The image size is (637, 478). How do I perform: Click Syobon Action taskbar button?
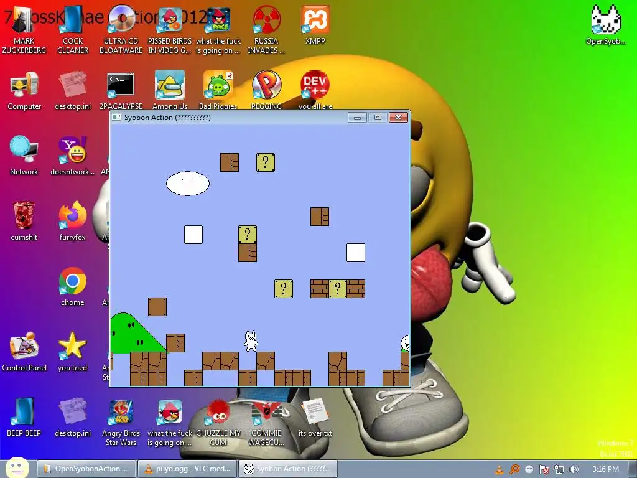point(287,469)
